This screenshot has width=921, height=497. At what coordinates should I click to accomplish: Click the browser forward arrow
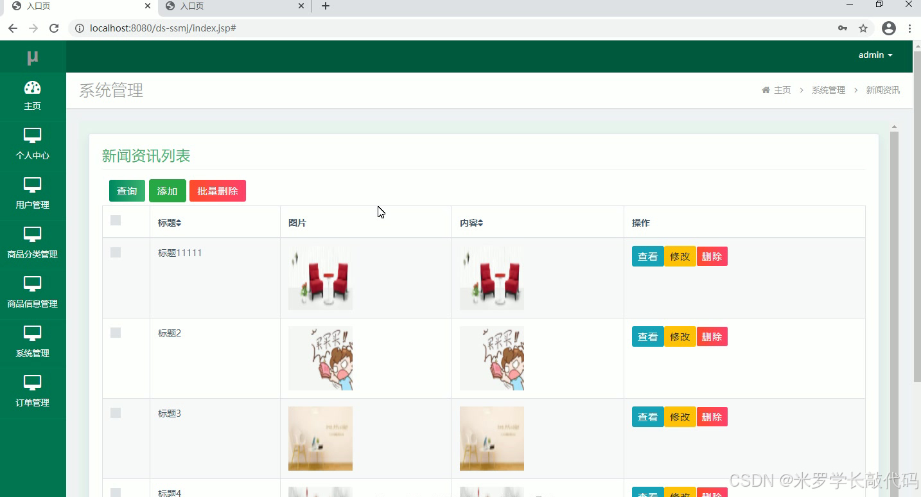click(x=33, y=28)
